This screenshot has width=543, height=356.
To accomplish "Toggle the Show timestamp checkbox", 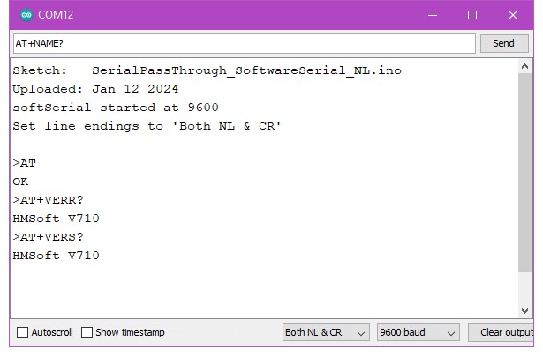I will point(87,333).
